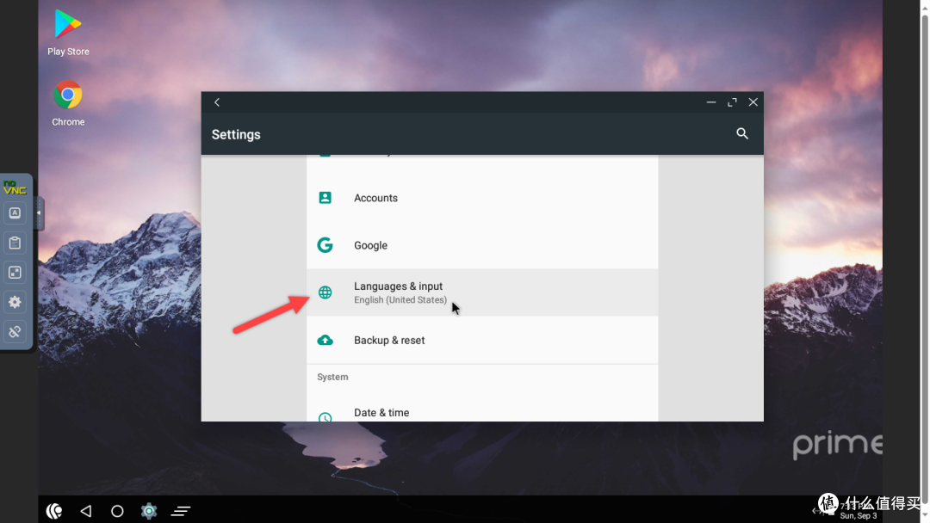Open the Play Store desktop icon

coord(68,34)
